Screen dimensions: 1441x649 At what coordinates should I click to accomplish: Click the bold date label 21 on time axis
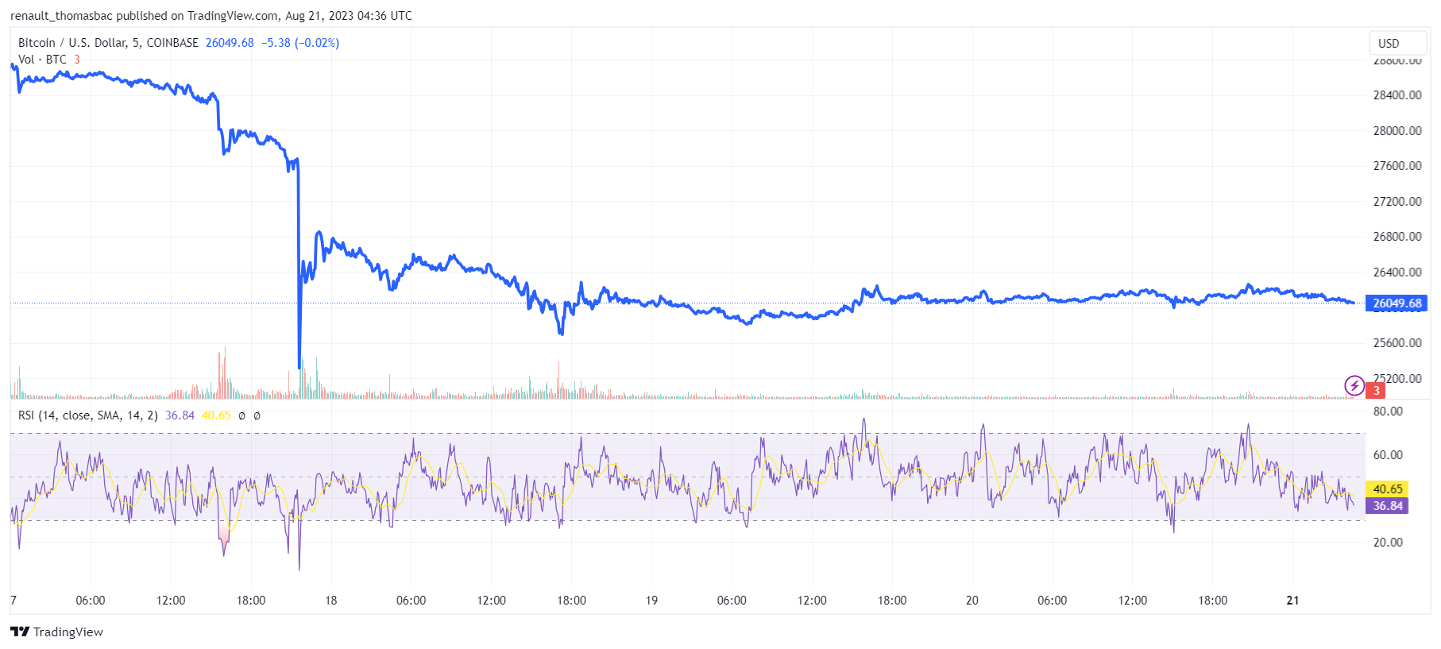coord(1292,601)
